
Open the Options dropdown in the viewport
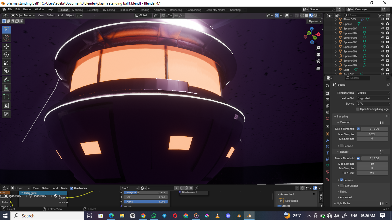(x=315, y=21)
